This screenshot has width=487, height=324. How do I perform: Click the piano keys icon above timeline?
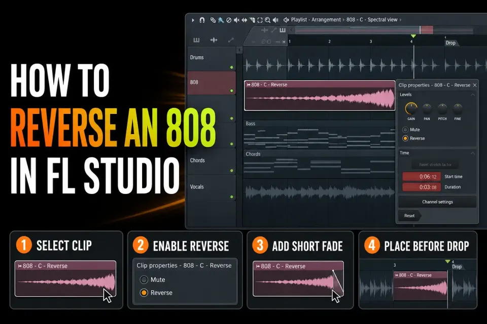point(283,30)
